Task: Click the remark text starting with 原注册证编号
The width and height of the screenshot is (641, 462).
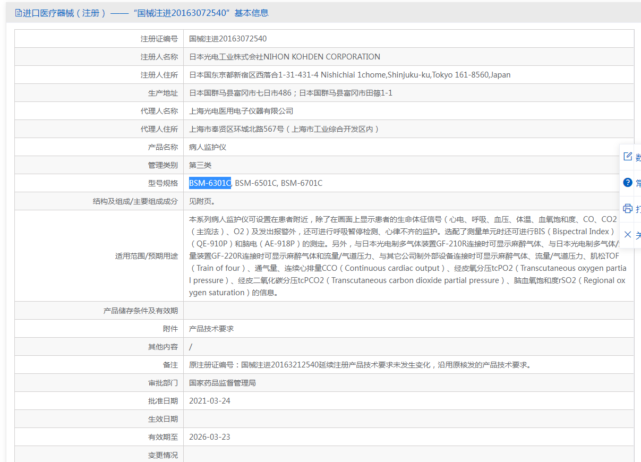Action: click(x=361, y=365)
